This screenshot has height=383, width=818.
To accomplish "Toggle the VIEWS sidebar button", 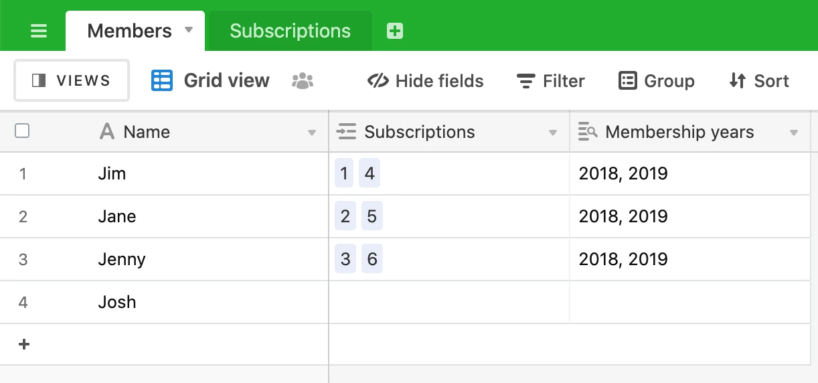I will (72, 81).
